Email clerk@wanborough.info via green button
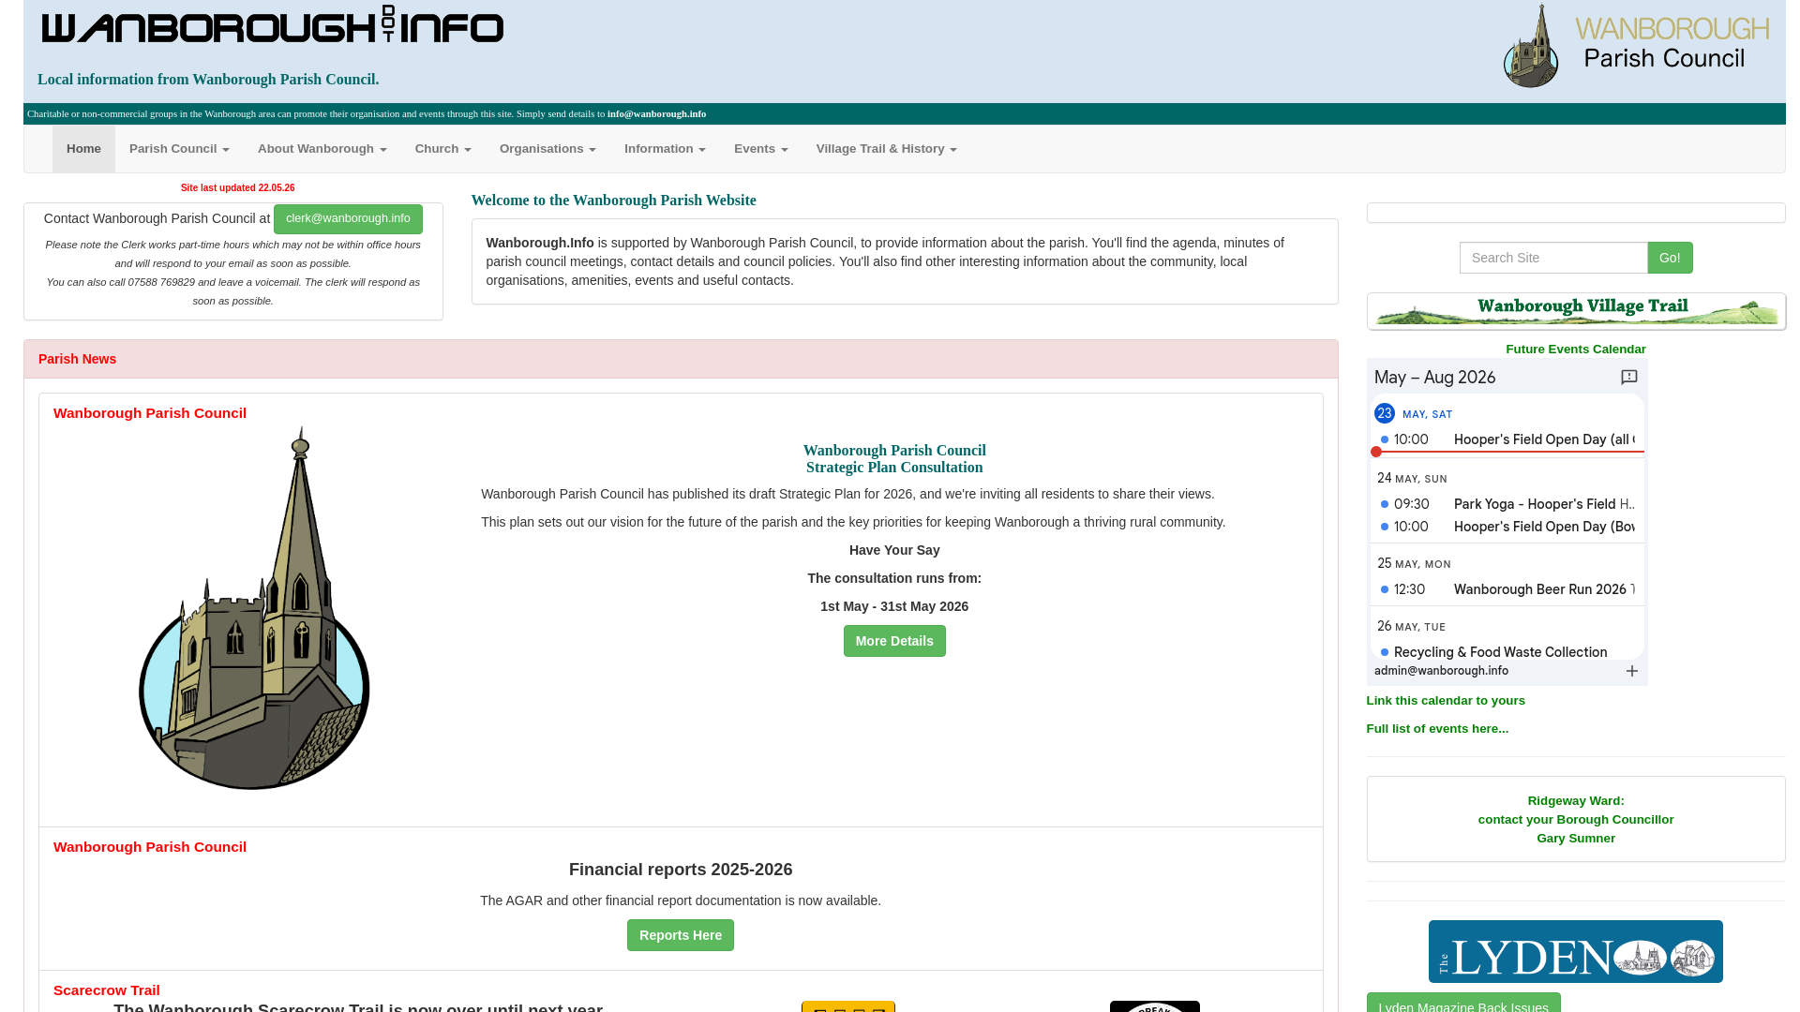1800x1012 pixels. (x=348, y=218)
